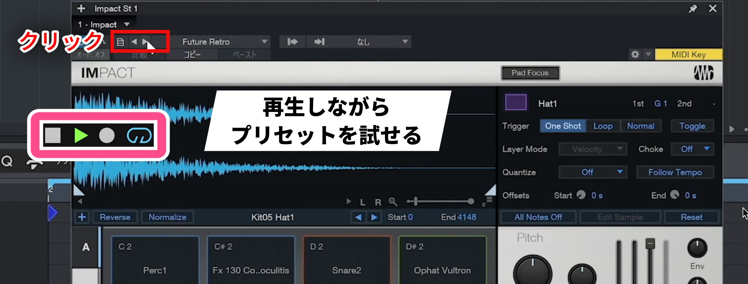This screenshot has width=748, height=284.
Task: Click the stop transport square
Action: (x=53, y=136)
